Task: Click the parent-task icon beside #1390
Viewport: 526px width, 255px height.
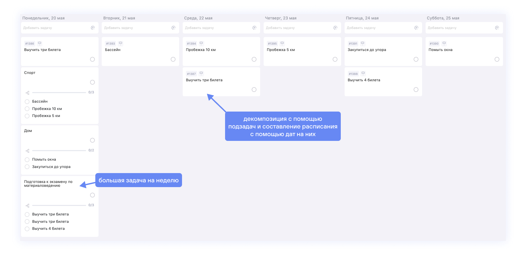Action: (x=444, y=43)
